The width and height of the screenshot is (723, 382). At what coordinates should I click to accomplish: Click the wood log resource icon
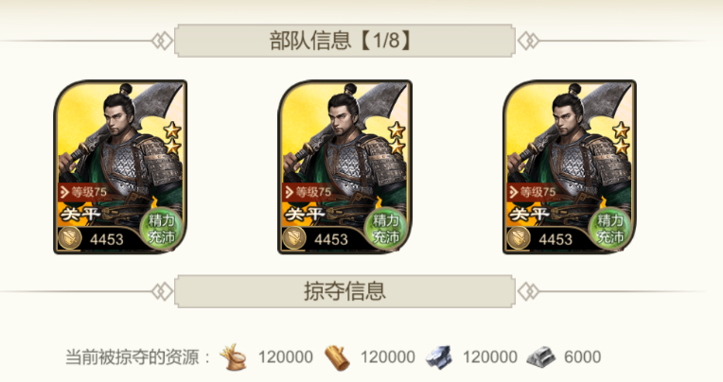pyautogui.click(x=338, y=357)
